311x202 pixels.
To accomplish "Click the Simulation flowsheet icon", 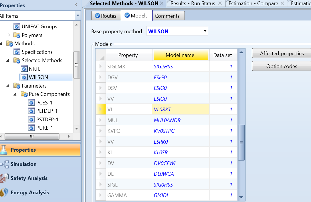I will click(x=5, y=164).
